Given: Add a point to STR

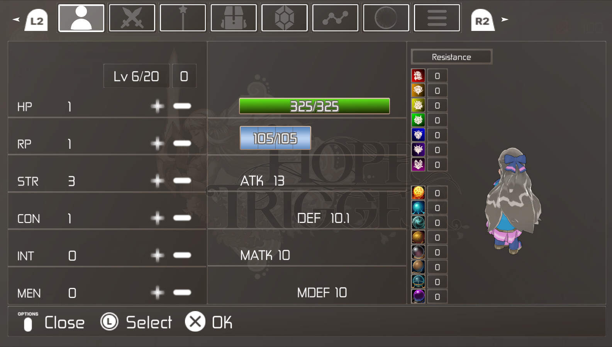Looking at the screenshot, I should tap(158, 180).
